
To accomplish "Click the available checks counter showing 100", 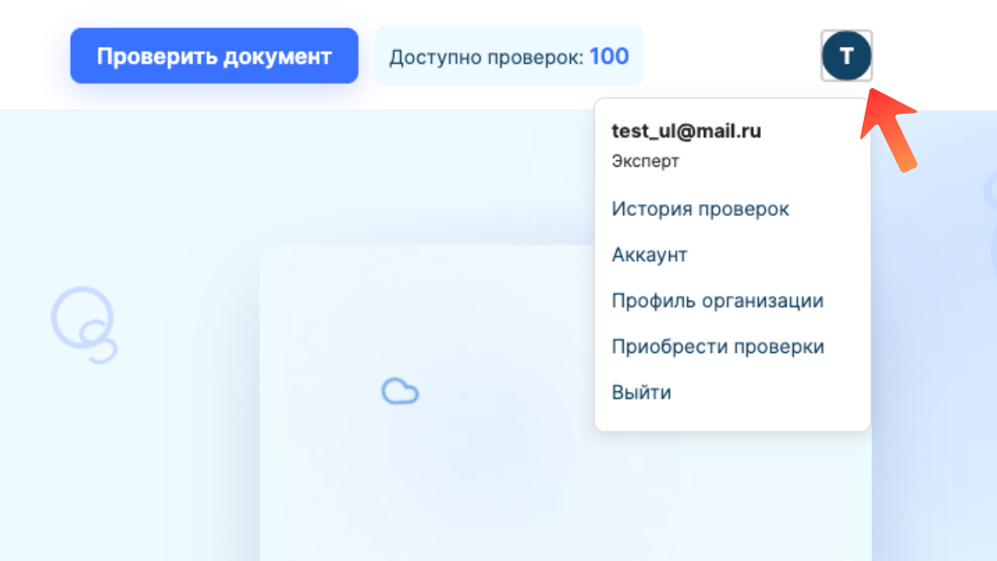I will (509, 56).
